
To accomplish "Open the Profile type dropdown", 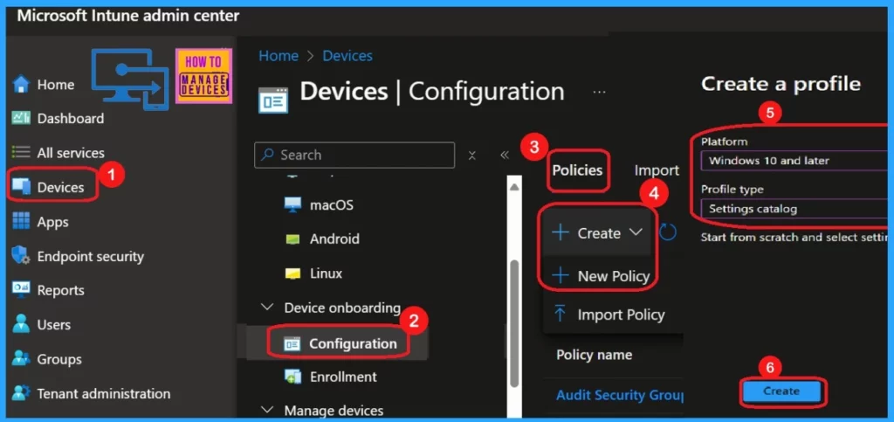I will [x=793, y=209].
